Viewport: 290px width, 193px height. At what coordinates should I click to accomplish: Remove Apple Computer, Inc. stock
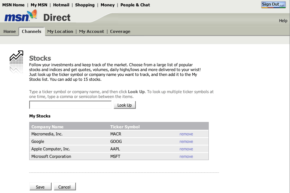pos(186,149)
